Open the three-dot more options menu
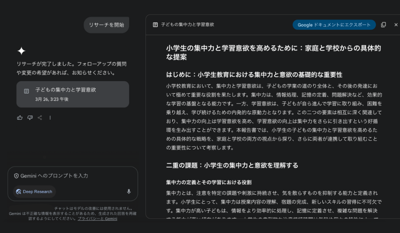Screen dimensions: 400x233 coord(50,118)
